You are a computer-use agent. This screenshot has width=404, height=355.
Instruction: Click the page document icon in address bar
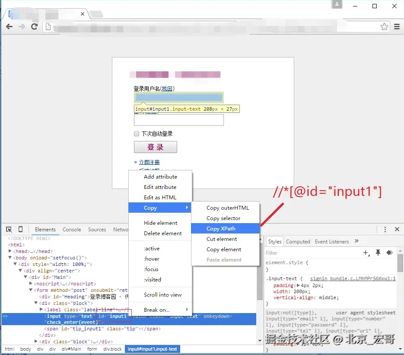point(48,26)
